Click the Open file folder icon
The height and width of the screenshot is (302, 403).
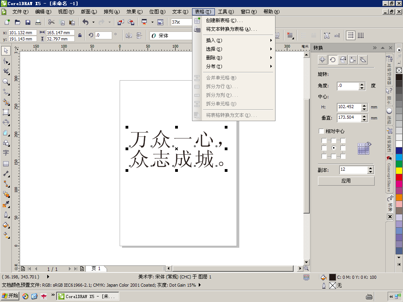pyautogui.click(x=17, y=22)
